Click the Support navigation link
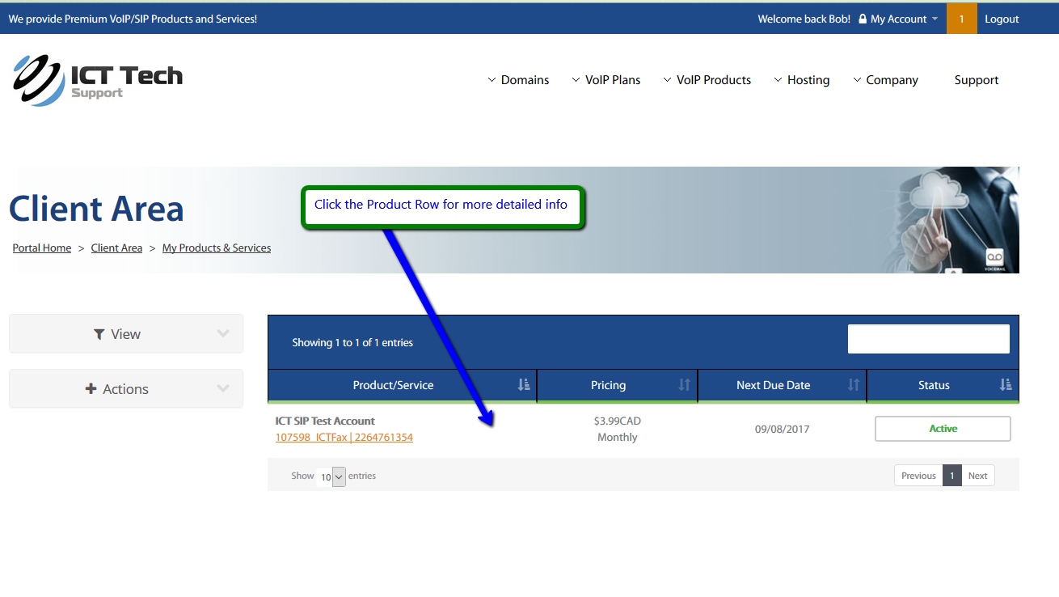 976,80
